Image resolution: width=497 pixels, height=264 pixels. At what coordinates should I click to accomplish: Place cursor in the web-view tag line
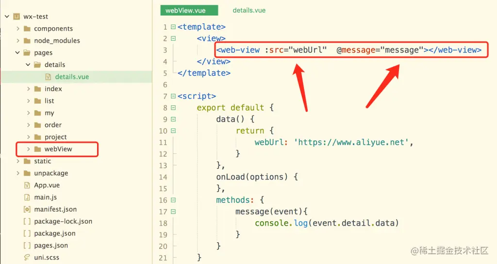[348, 50]
